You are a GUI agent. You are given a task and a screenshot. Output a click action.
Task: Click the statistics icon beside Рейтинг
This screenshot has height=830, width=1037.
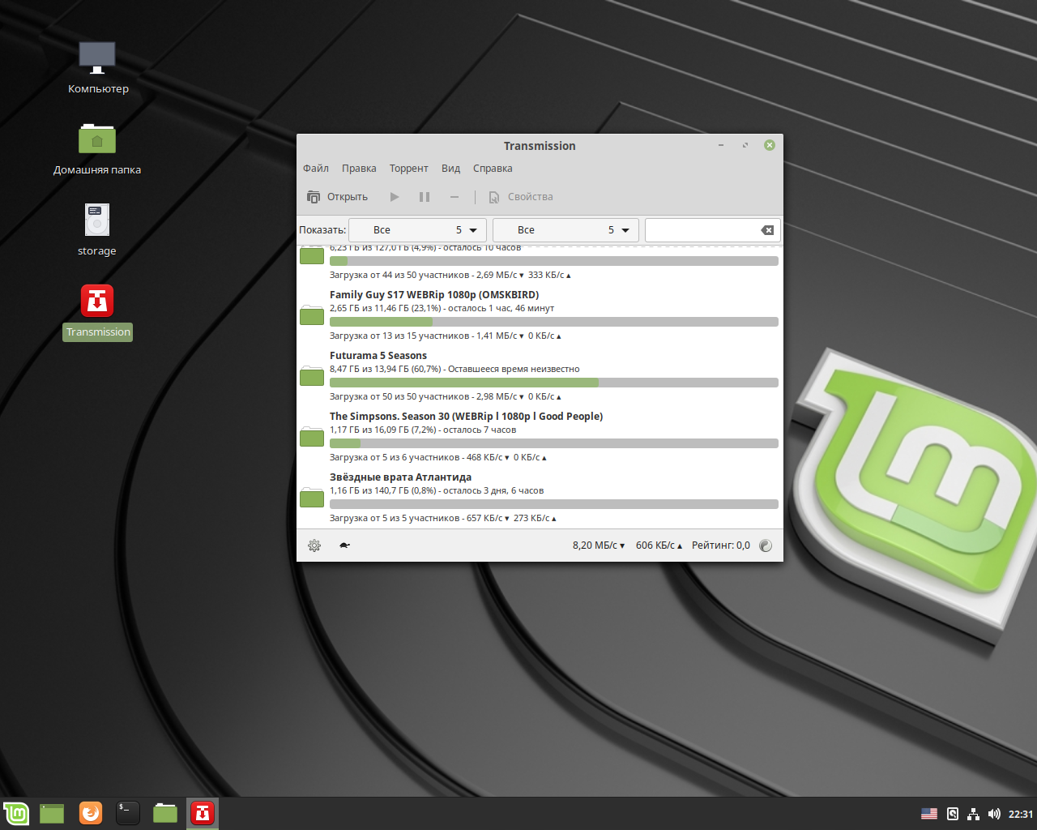pos(766,545)
